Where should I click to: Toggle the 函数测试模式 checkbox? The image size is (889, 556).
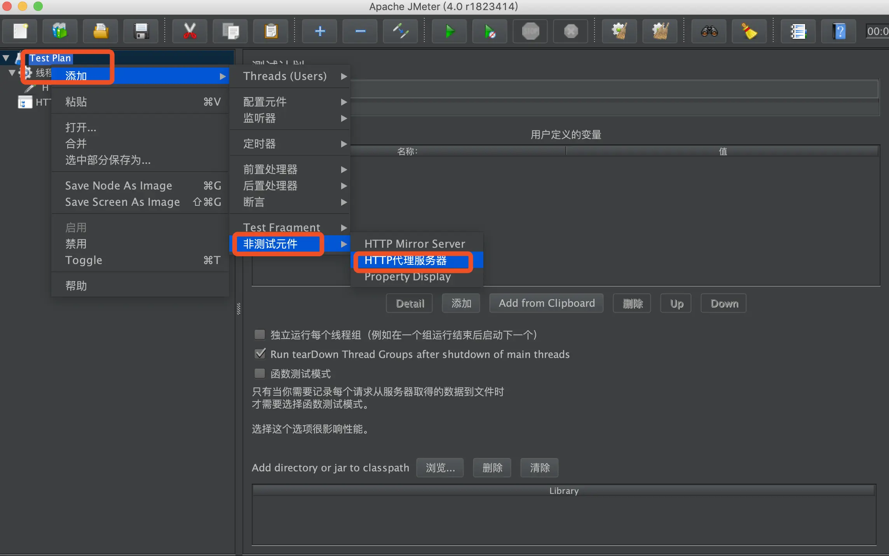click(260, 374)
